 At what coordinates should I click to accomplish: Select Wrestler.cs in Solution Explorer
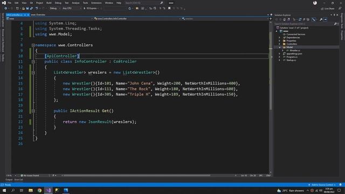coord(295,51)
